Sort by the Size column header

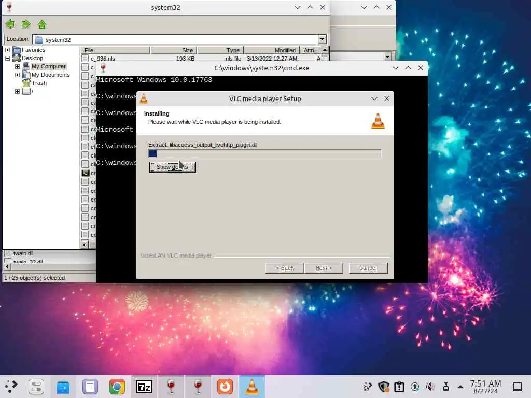tap(173, 50)
